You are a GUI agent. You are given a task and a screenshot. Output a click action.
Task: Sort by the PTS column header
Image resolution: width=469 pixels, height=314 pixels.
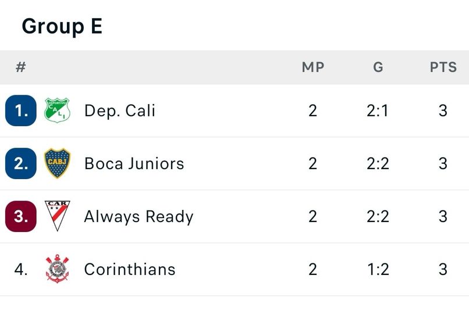[x=443, y=67]
